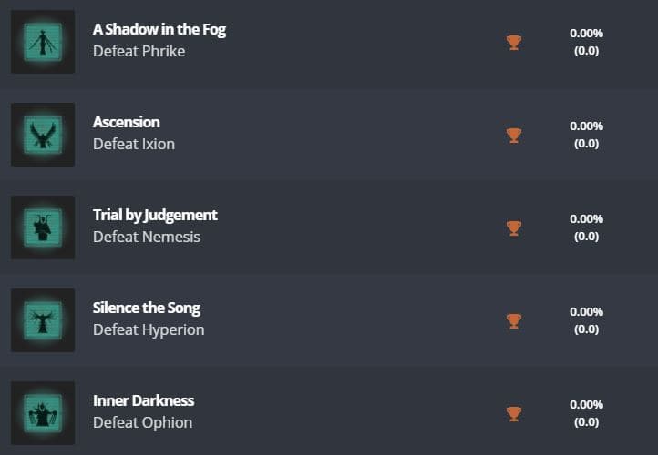Open the Silence the Song title

(146, 308)
